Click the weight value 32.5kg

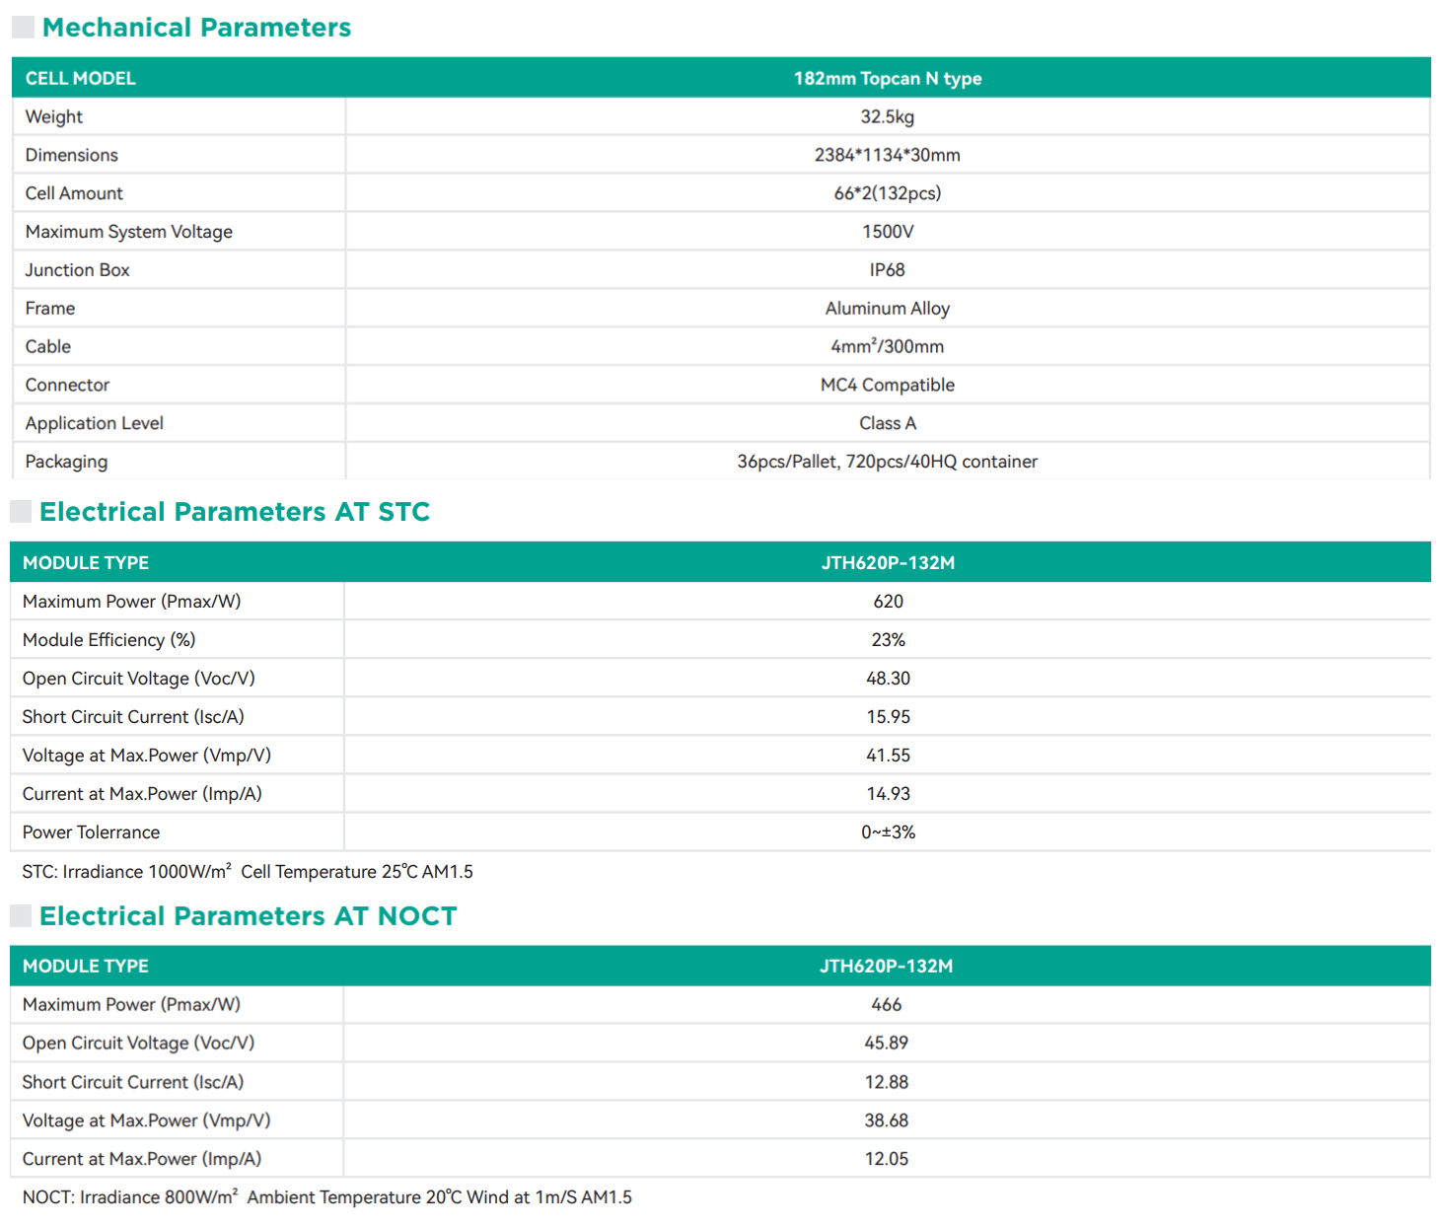(887, 117)
